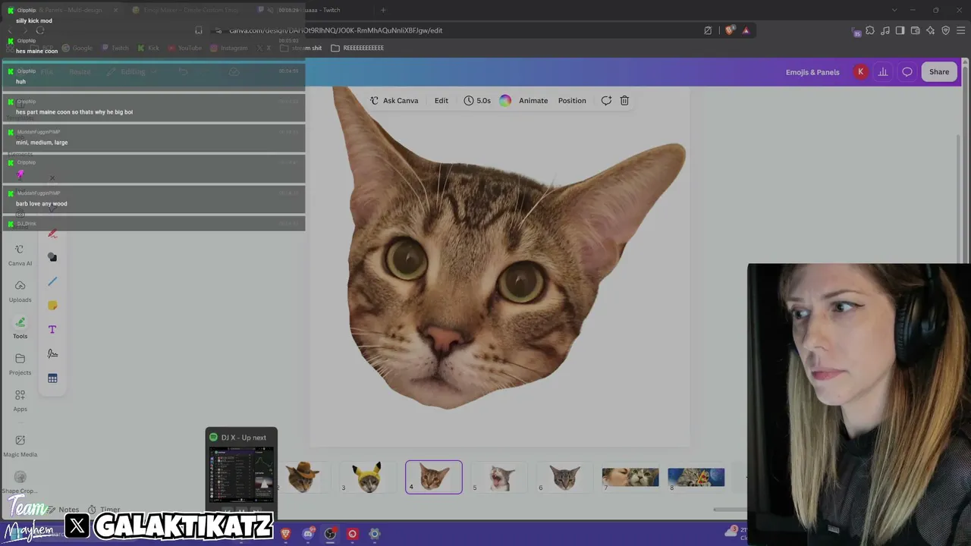The width and height of the screenshot is (971, 546).
Task: Open the Projects side panel
Action: tap(20, 365)
